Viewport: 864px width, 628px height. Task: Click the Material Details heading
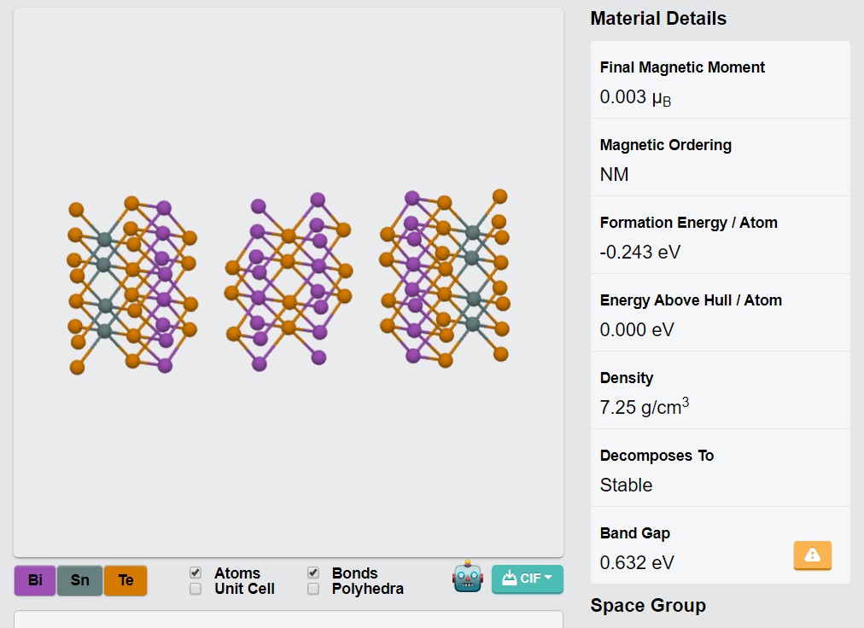point(658,18)
